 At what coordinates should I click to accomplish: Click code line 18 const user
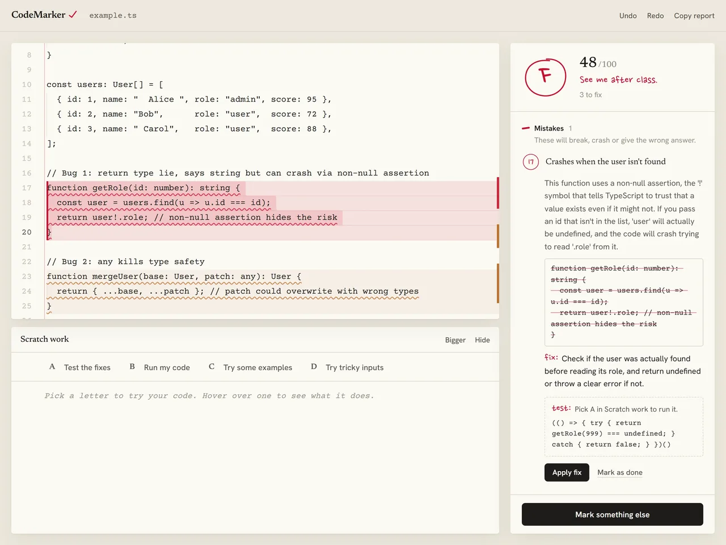tap(163, 203)
